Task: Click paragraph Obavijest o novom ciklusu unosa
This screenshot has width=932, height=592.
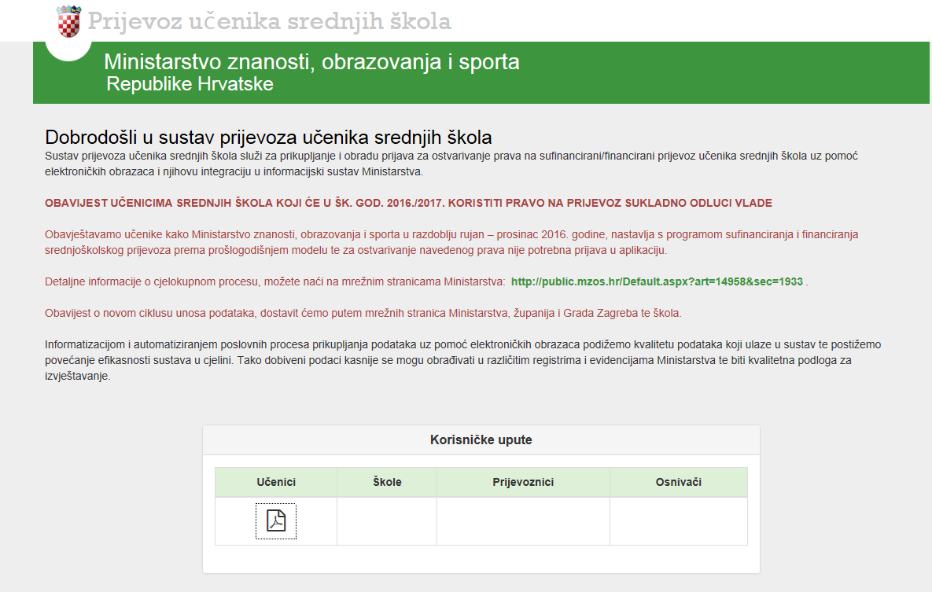Action: [363, 313]
